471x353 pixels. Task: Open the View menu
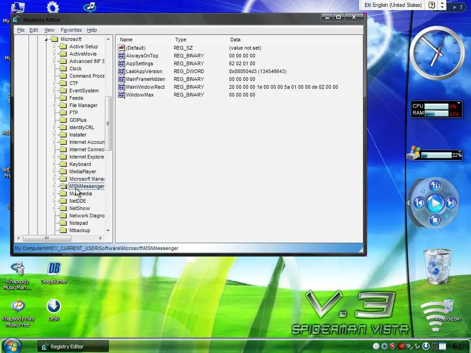(49, 30)
